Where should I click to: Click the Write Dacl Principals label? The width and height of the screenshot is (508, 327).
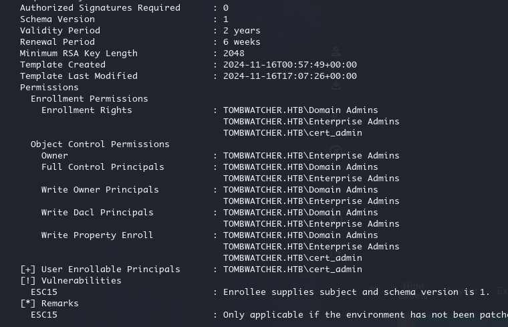[97, 212]
